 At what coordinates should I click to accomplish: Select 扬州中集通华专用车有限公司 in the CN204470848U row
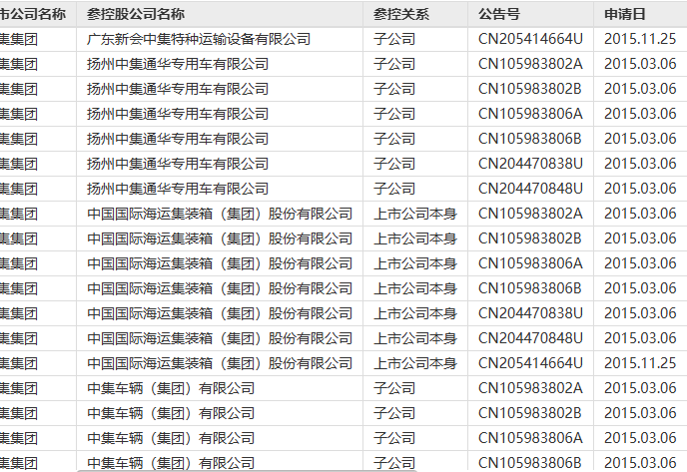click(x=178, y=189)
